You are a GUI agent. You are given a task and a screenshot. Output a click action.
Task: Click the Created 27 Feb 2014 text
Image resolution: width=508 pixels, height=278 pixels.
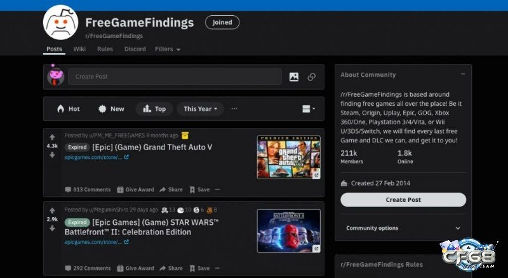coord(380,183)
